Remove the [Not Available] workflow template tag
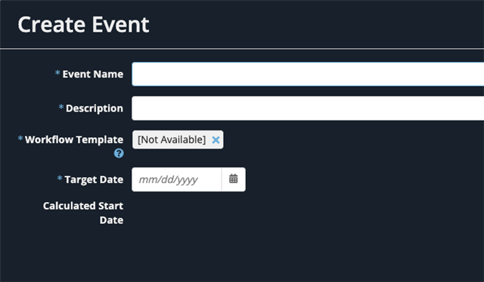Viewport: 484px width, 282px height. 216,139
